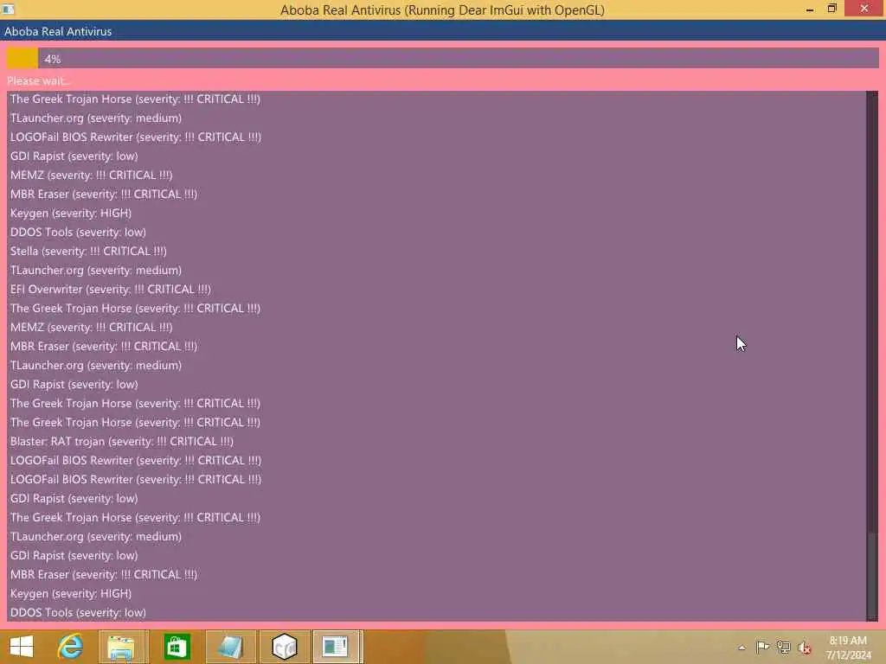The width and height of the screenshot is (886, 664).
Task: Open Internet Explorer from the taskbar
Action: (71, 647)
